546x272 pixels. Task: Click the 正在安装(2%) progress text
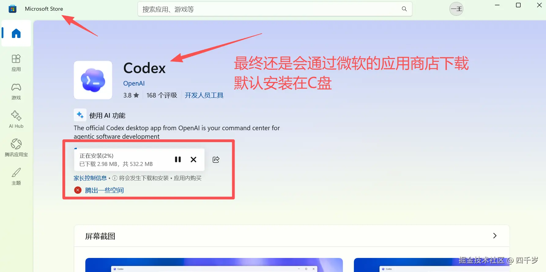(x=97, y=156)
